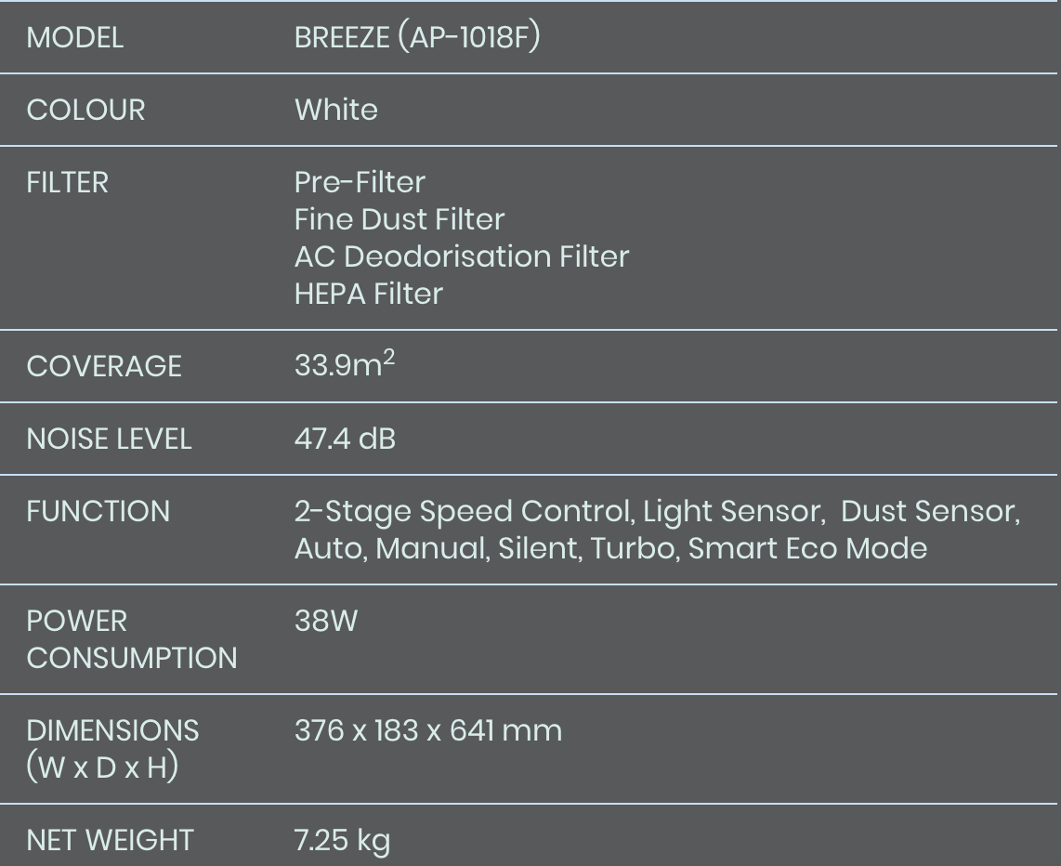Click the NOISE LEVEL label
Viewport: 1061px width, 866px height.
tap(109, 440)
